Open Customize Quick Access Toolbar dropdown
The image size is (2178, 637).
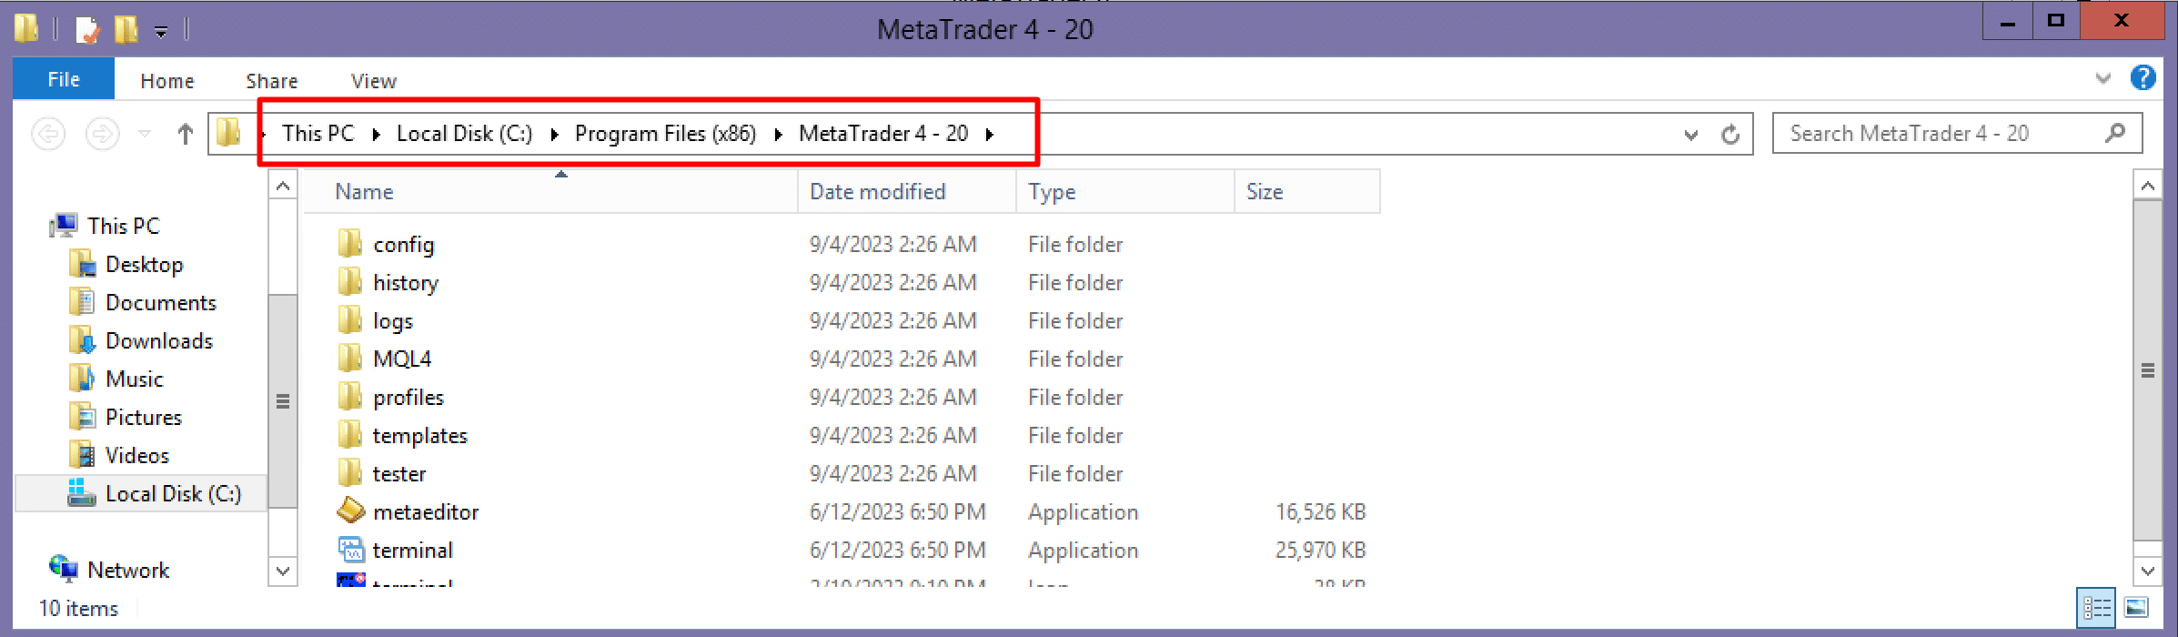(161, 32)
